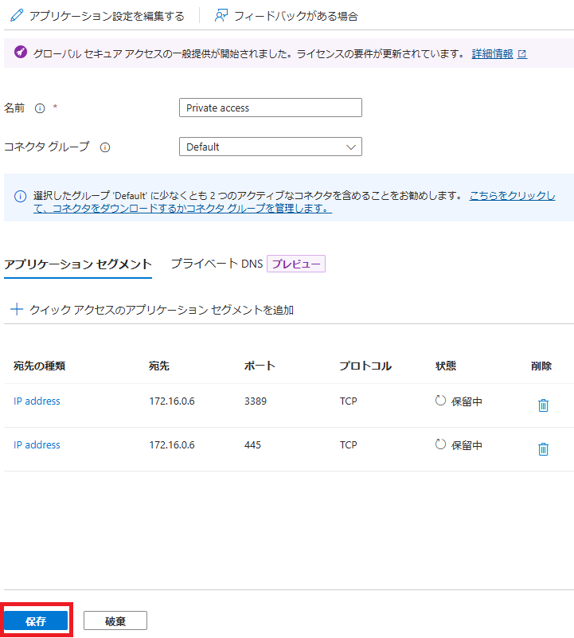Click the pencil edit application settings icon

click(16, 15)
